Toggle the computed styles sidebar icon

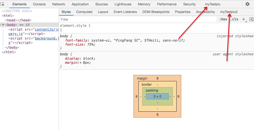pyautogui.click(x=251, y=19)
